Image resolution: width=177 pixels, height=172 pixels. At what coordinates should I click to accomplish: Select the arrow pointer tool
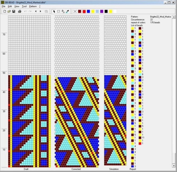(x=54, y=11)
